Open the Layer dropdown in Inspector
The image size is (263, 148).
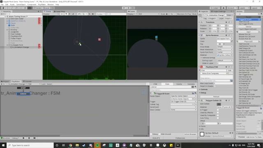point(228,18)
